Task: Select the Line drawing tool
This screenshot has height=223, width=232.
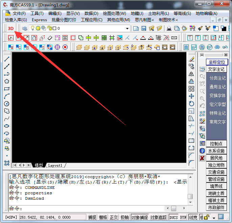Action: point(7,59)
